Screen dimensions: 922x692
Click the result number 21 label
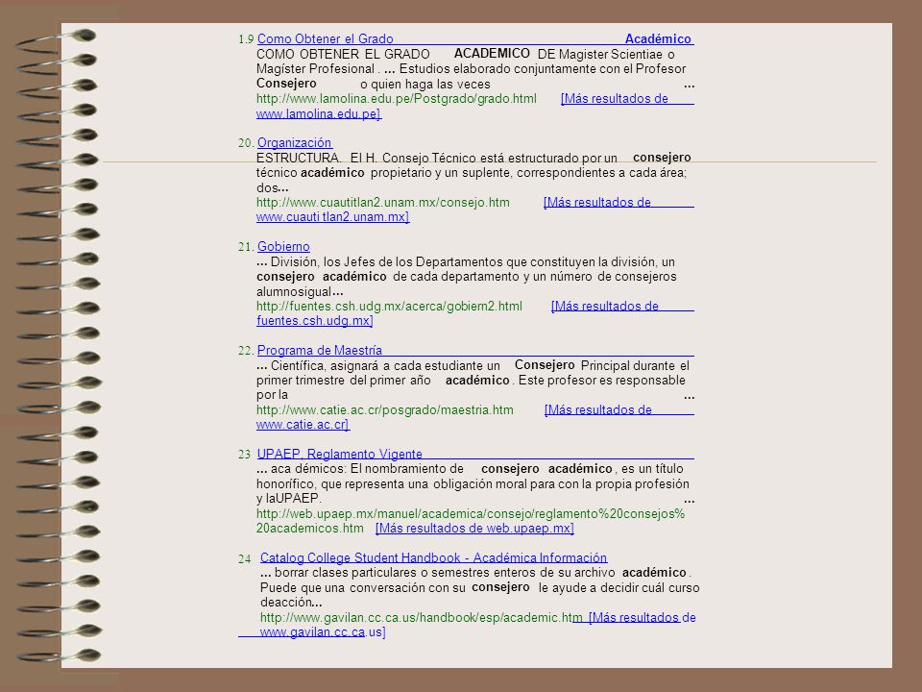(x=246, y=247)
